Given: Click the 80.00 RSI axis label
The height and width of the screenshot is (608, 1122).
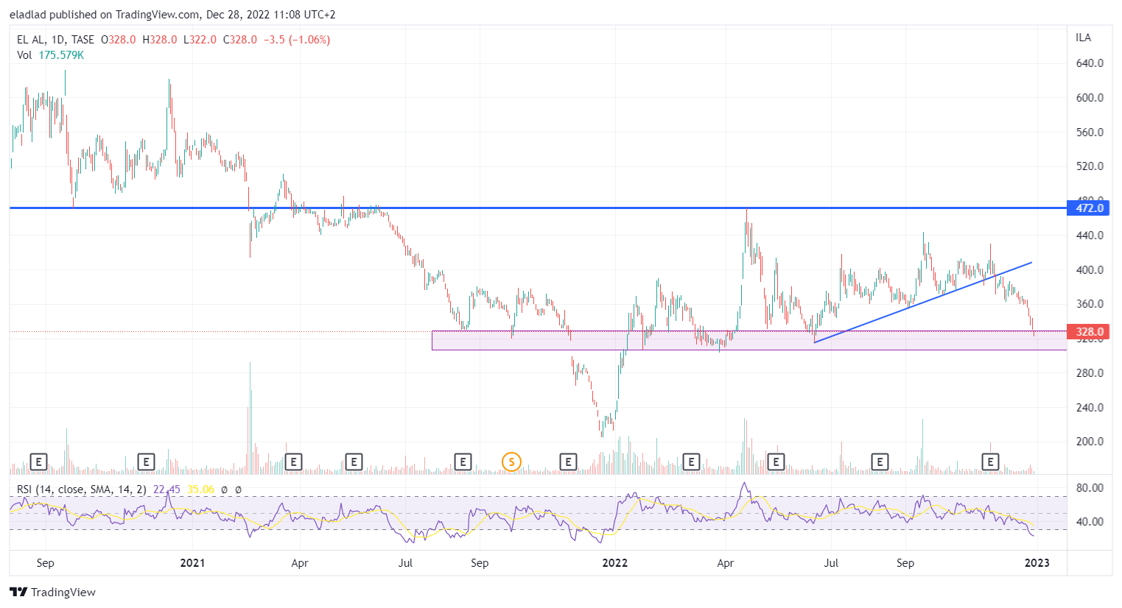Looking at the screenshot, I should (x=1090, y=488).
